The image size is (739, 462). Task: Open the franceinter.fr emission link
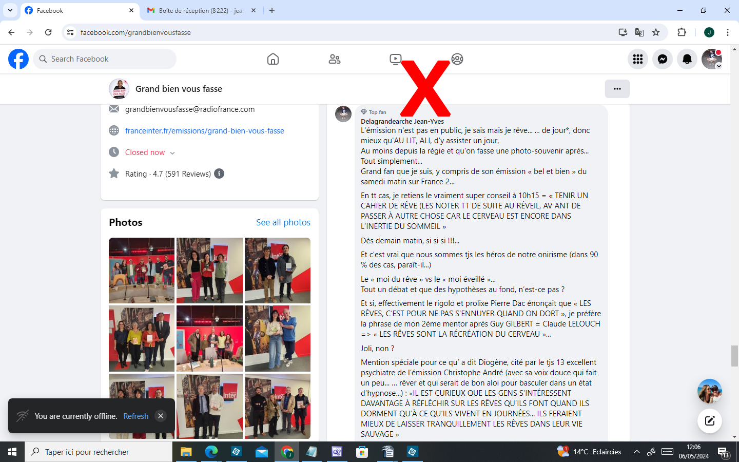click(x=205, y=131)
